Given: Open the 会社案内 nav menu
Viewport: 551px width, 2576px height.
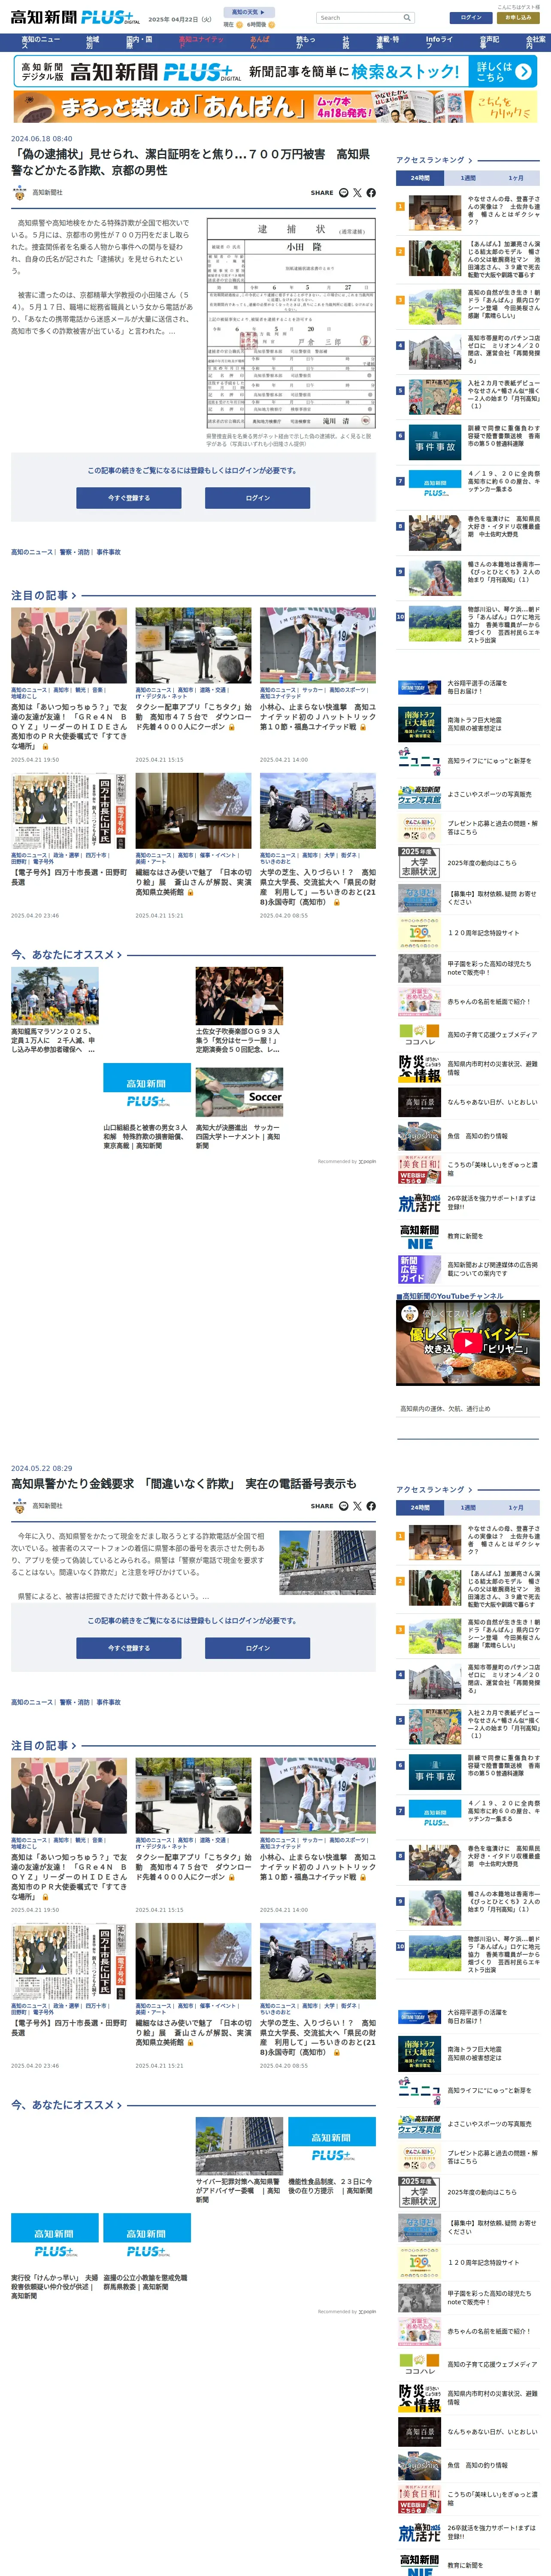Looking at the screenshot, I should [536, 42].
